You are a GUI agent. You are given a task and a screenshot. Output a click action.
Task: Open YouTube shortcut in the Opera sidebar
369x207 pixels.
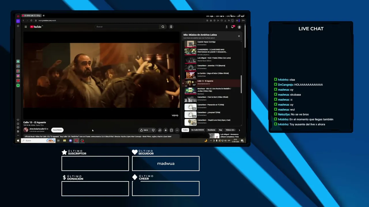coord(18,81)
